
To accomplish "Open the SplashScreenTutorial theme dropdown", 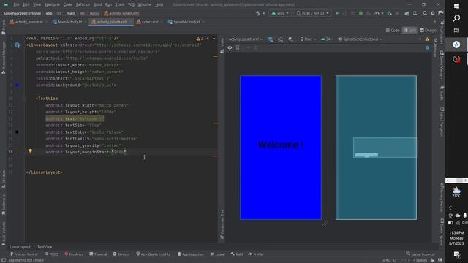I will click(x=360, y=39).
